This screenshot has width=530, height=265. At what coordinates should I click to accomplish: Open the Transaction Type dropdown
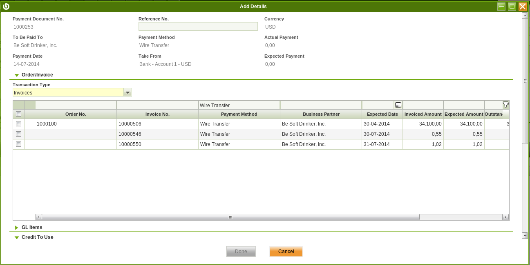click(127, 93)
